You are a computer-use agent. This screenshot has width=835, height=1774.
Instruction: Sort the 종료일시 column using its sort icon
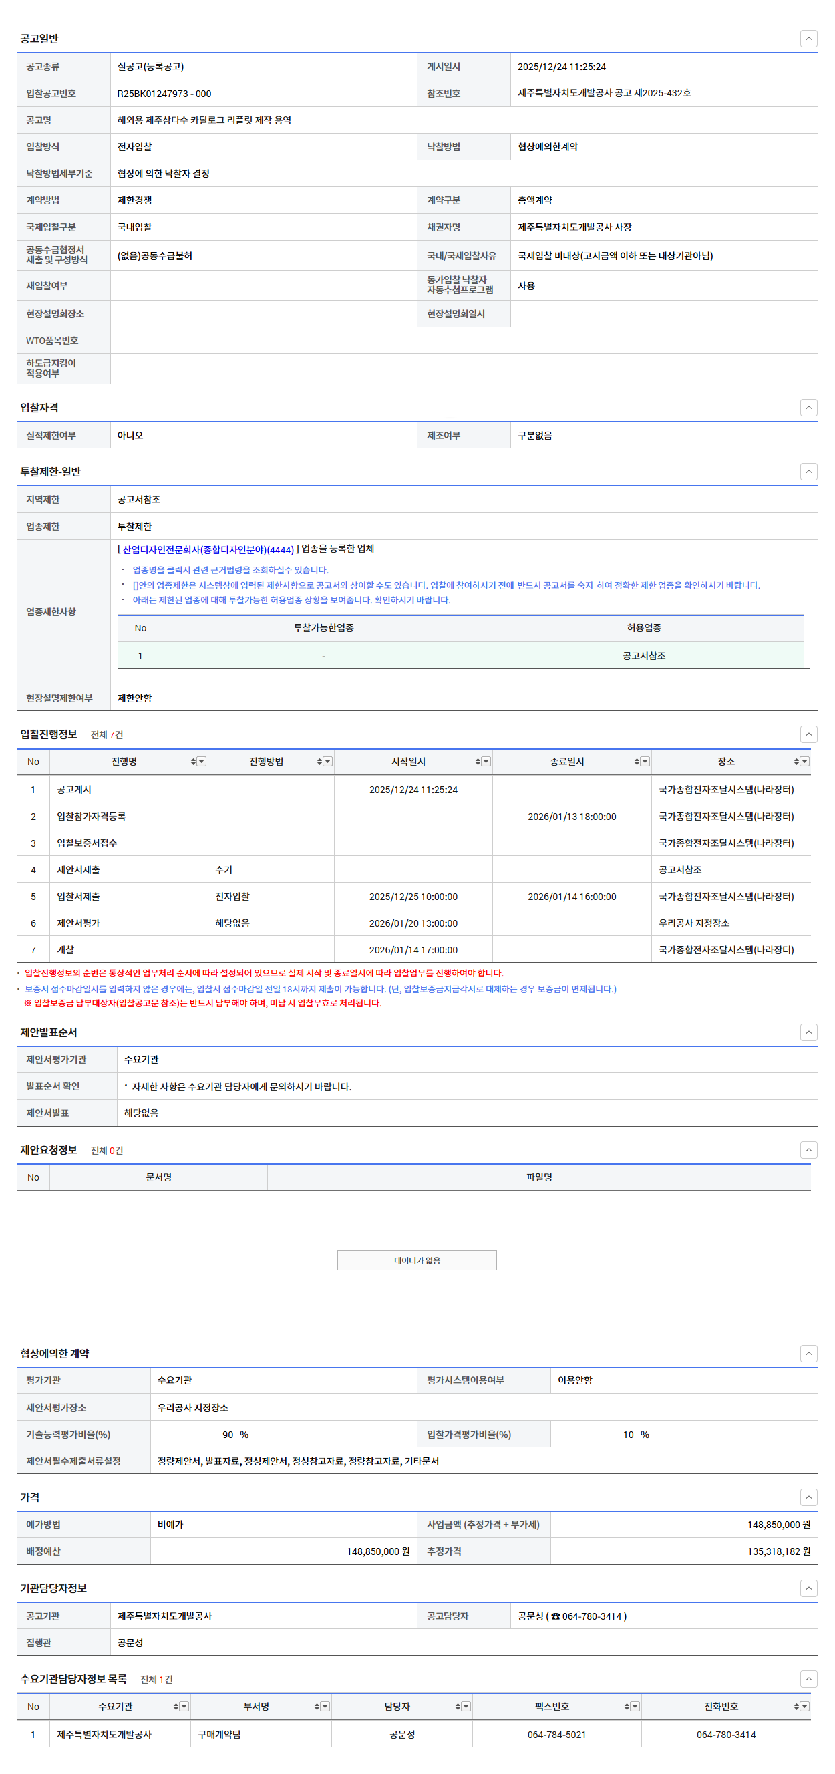(637, 762)
